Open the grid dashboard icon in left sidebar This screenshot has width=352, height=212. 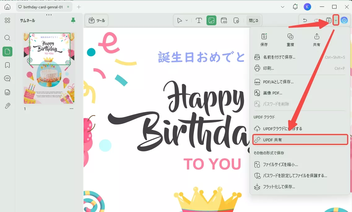click(x=7, y=20)
